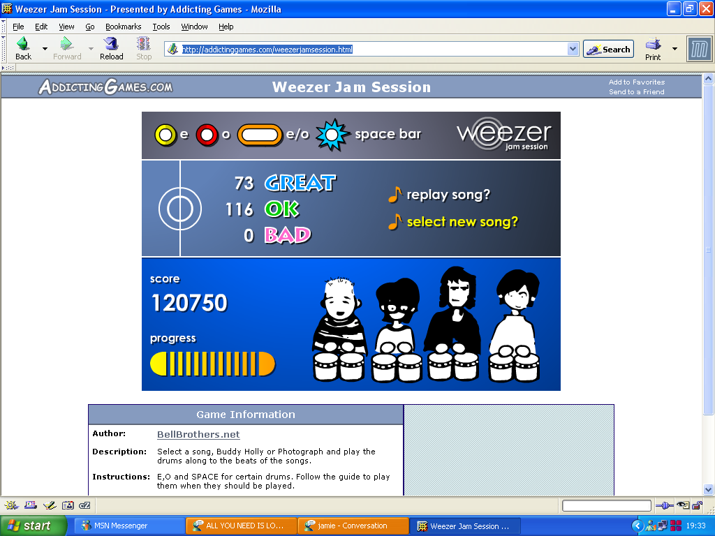This screenshot has width=715, height=536.
Task: Follow the BellBrothers.net author link
Action: click(198, 434)
